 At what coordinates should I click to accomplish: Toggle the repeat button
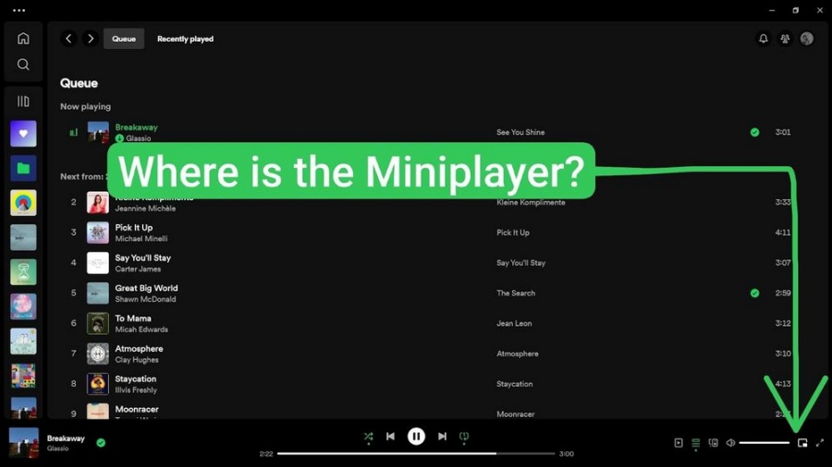464,437
